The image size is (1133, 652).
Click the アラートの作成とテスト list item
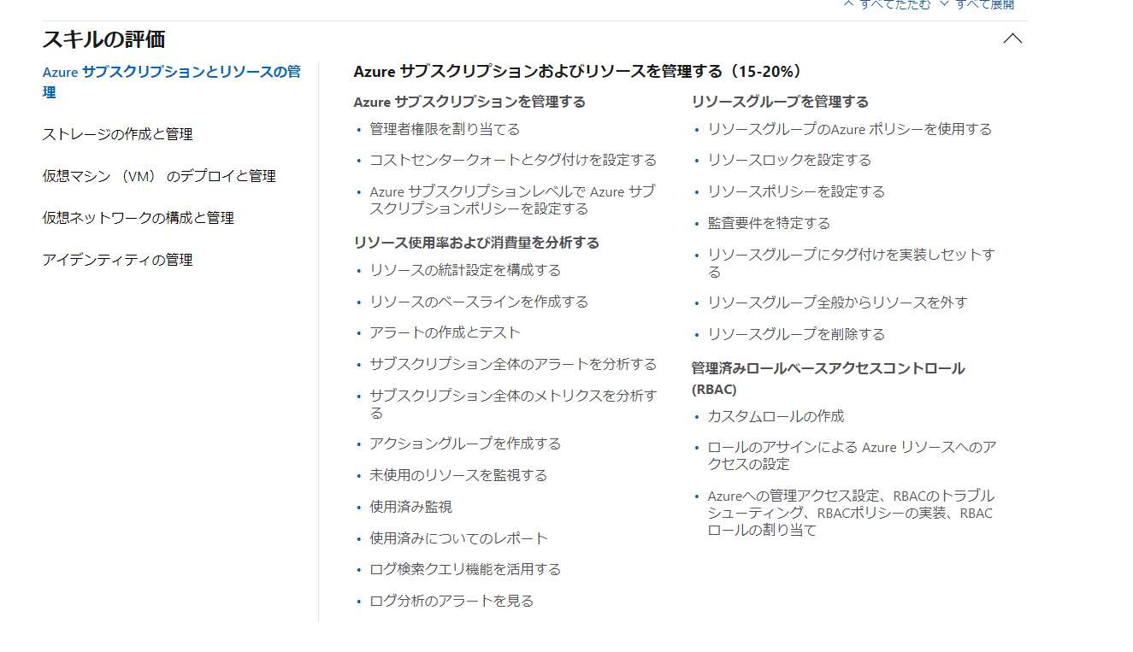[445, 332]
